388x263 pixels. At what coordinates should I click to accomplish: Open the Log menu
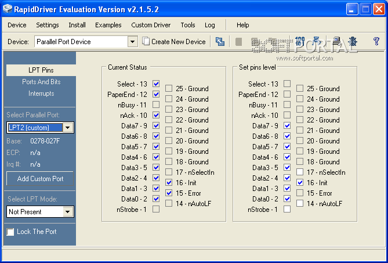(209, 25)
